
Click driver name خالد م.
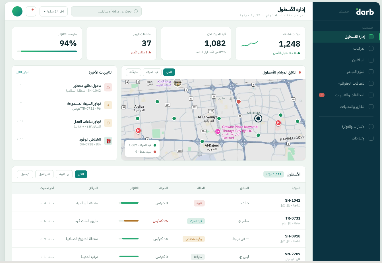tap(244, 203)
